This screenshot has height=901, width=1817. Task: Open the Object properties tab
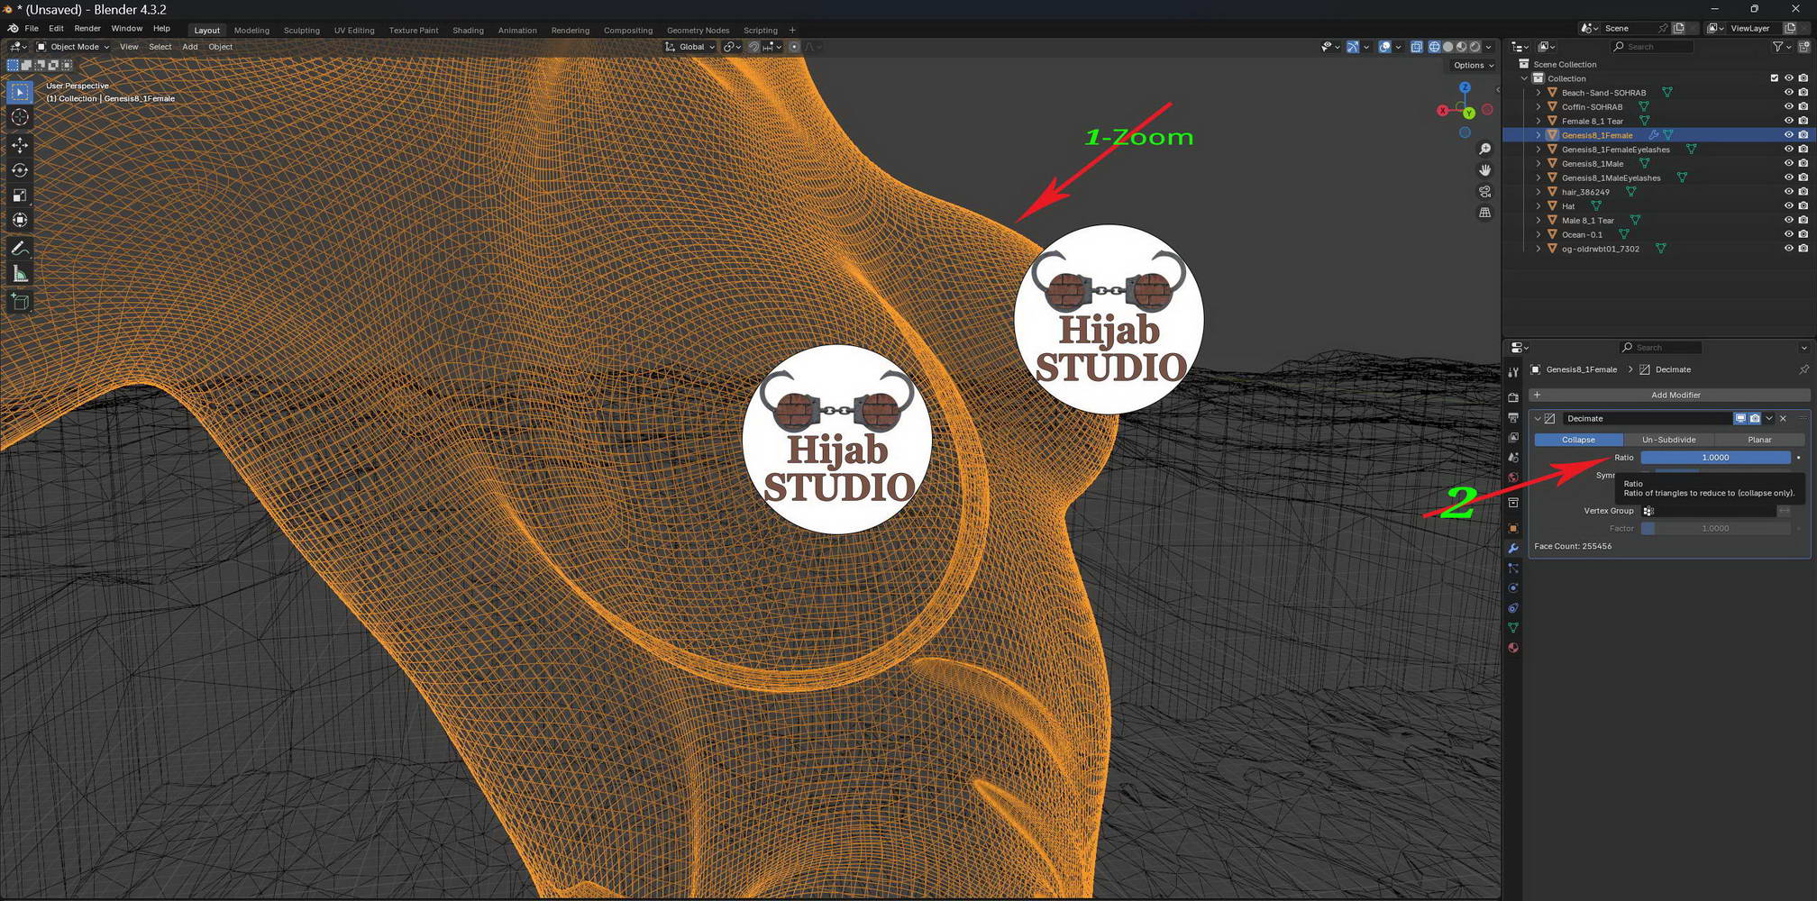[x=1513, y=528]
